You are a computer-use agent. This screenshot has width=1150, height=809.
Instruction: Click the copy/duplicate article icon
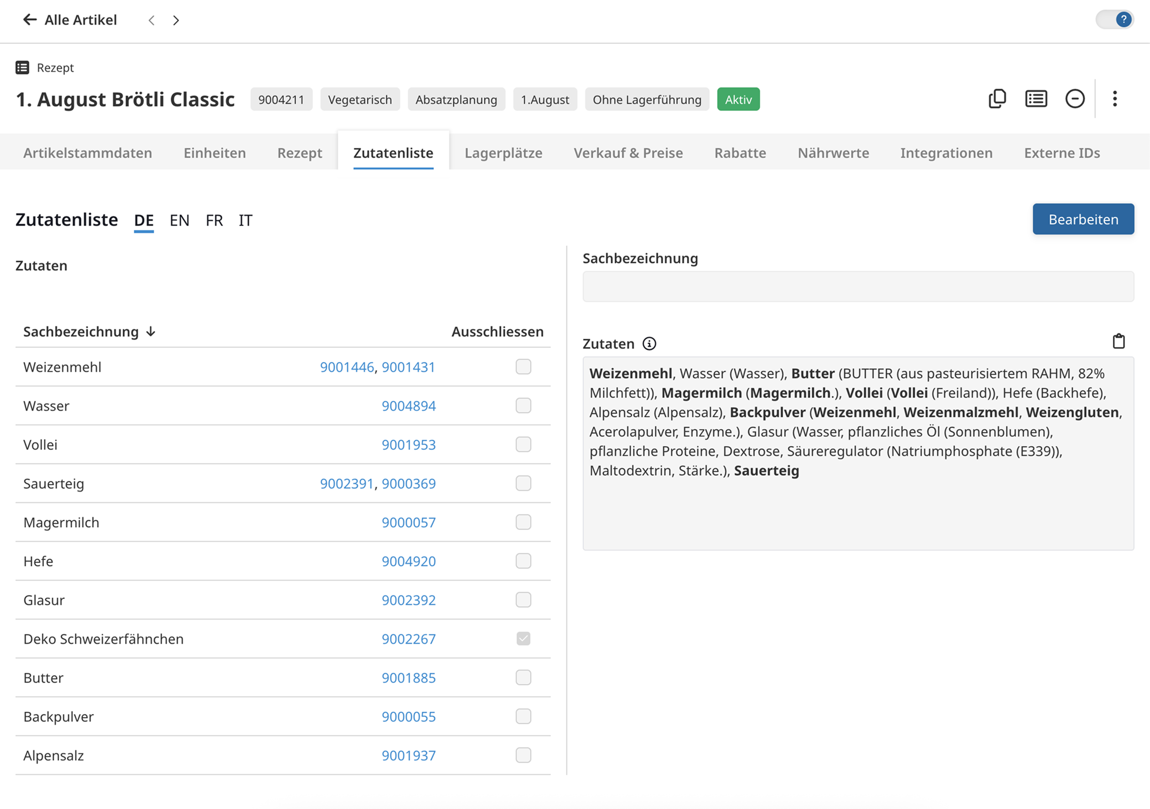click(997, 99)
